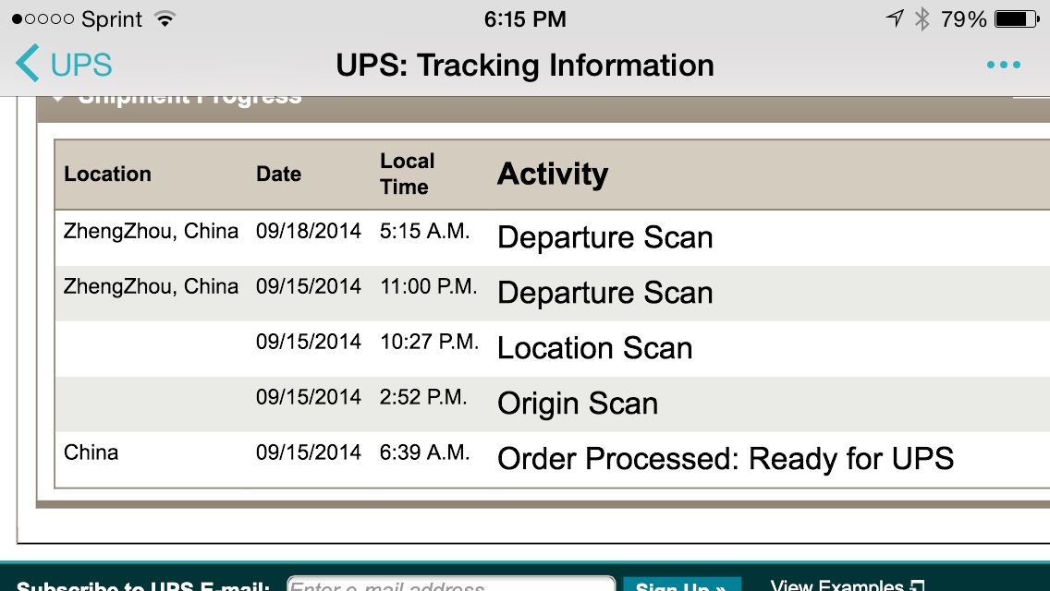Click the Sign Up button

tap(682, 585)
